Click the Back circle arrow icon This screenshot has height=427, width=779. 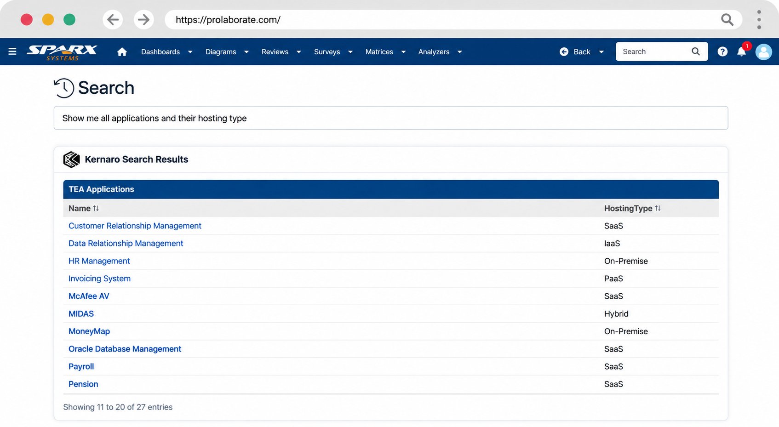coord(564,51)
